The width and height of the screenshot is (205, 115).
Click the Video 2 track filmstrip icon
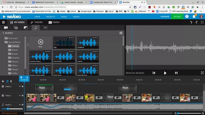3,86
